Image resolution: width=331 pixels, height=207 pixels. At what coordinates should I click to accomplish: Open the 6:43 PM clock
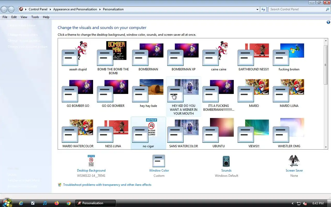(318, 203)
